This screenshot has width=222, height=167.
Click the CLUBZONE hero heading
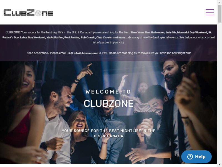click(109, 104)
